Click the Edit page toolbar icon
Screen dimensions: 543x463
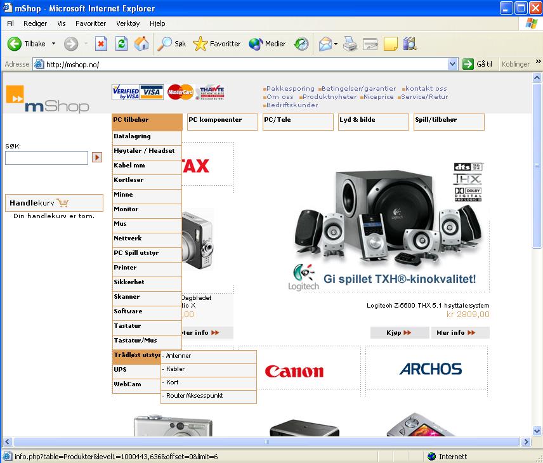pyautogui.click(x=370, y=44)
